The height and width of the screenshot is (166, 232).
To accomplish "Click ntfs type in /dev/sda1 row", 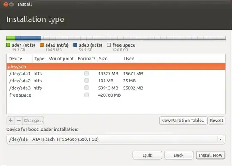I will (37, 74).
